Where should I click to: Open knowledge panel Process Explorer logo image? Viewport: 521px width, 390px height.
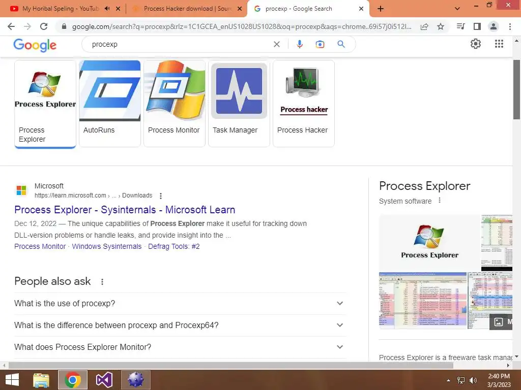click(x=429, y=242)
